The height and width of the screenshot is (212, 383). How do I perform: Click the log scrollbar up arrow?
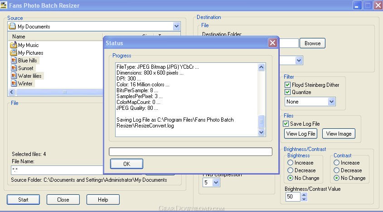[x=261, y=67]
